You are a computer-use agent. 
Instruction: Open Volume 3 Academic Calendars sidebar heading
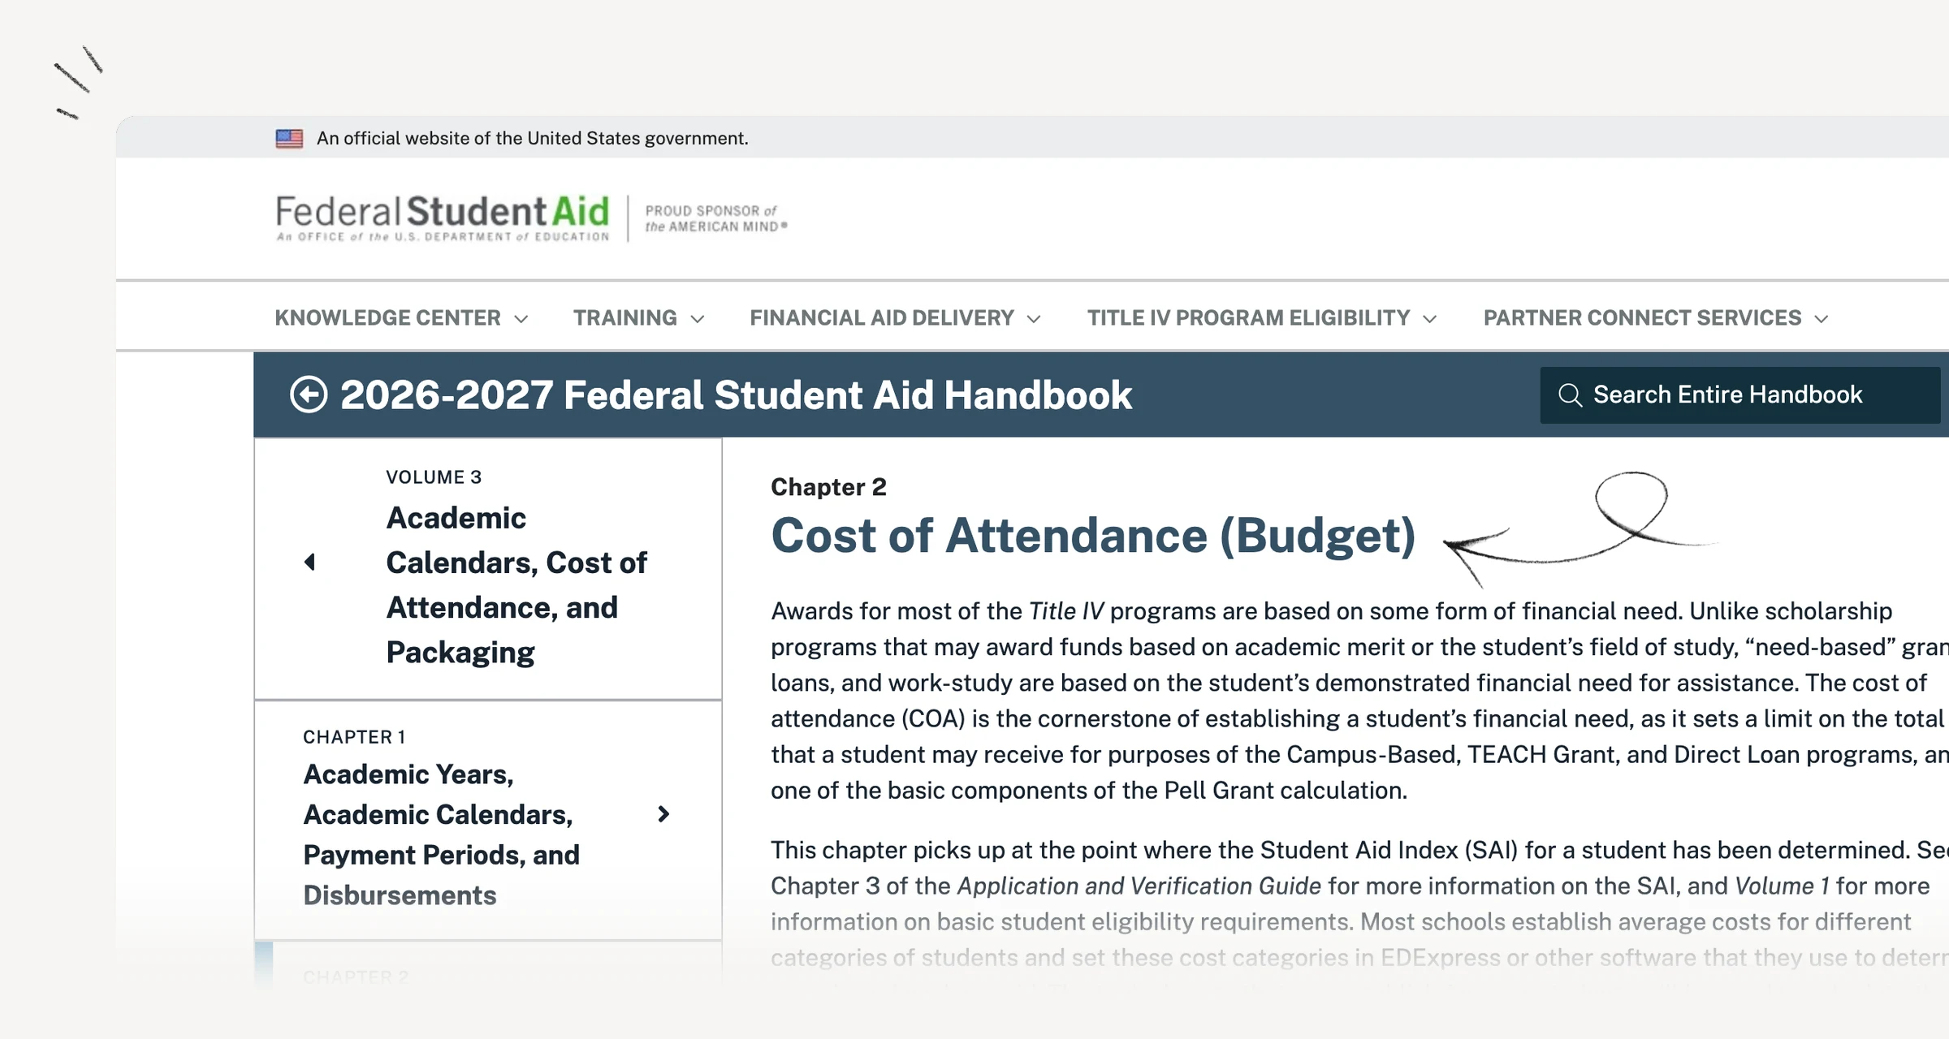pos(516,584)
